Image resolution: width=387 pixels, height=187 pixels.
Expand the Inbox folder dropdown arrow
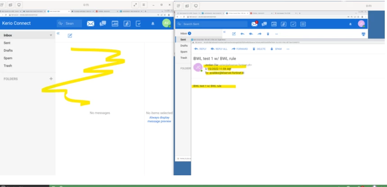(x=51, y=35)
